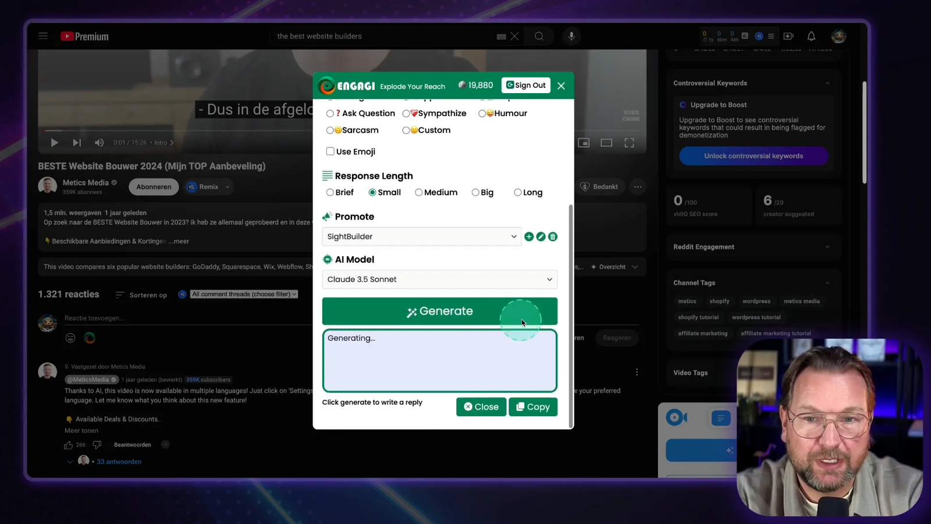931x524 pixels.
Task: Click the Engagi logo
Action: click(x=347, y=86)
